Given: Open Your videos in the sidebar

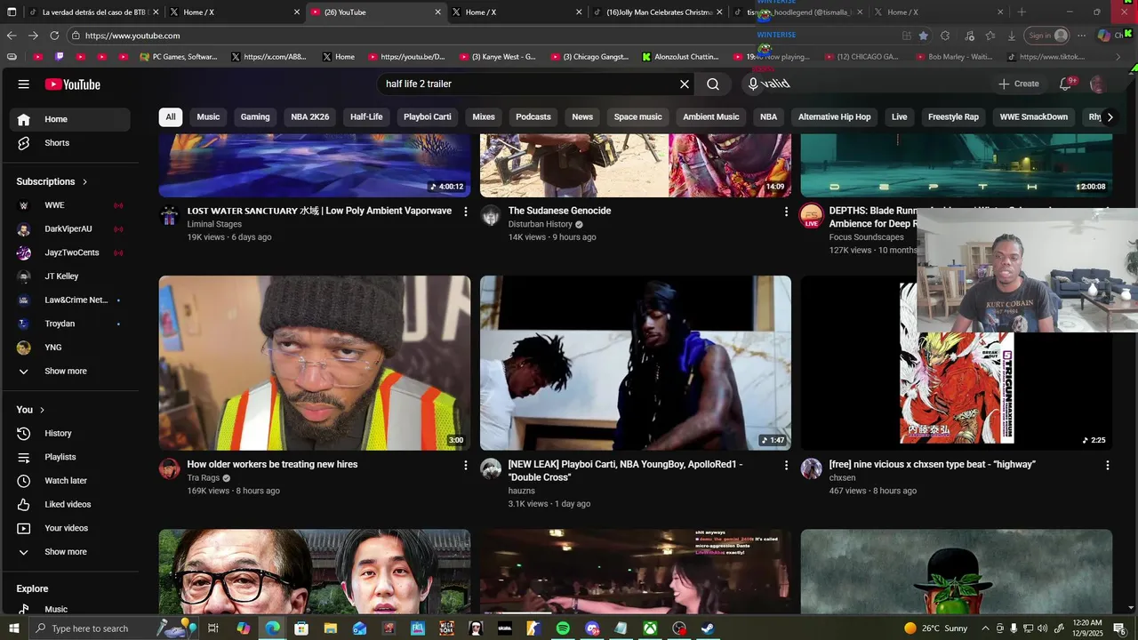Looking at the screenshot, I should (x=68, y=528).
